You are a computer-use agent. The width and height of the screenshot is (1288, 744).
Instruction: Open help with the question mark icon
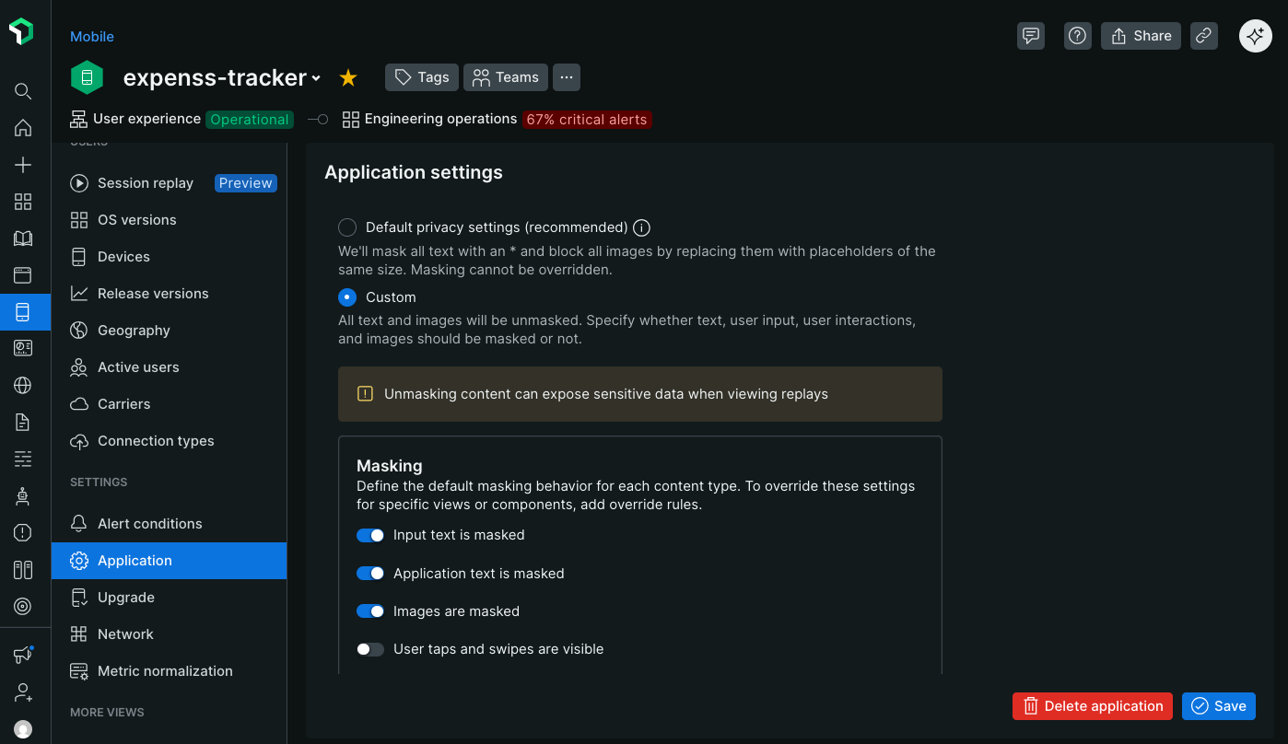[1077, 36]
